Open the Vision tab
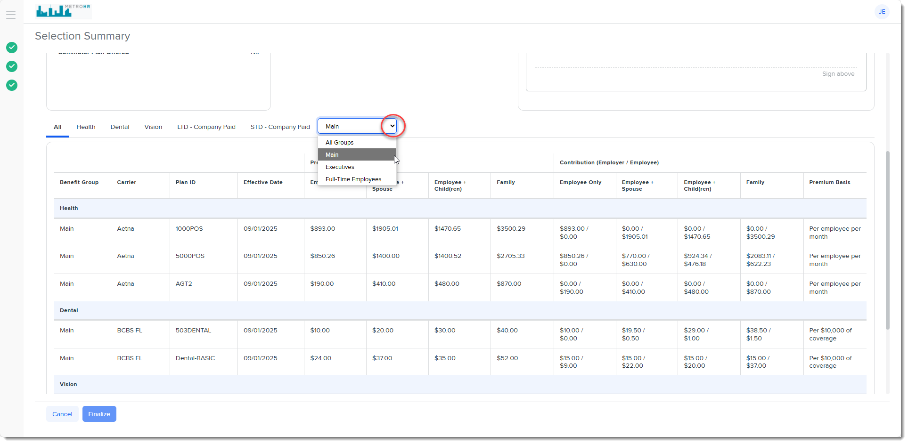908x444 pixels. [153, 127]
